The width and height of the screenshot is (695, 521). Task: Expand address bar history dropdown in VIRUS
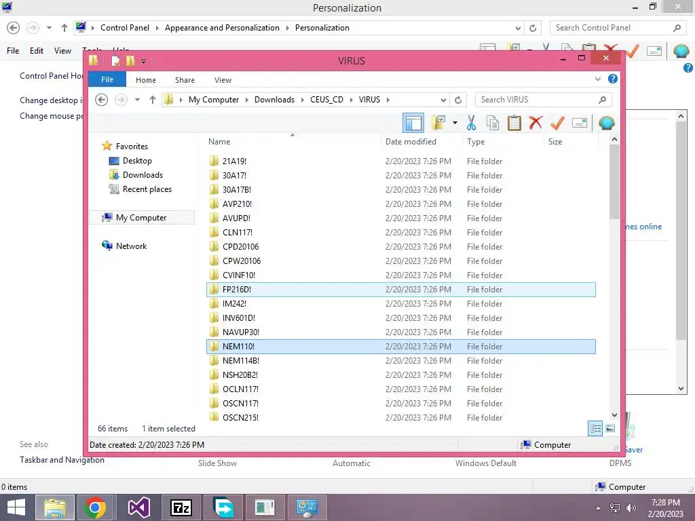pyautogui.click(x=443, y=100)
